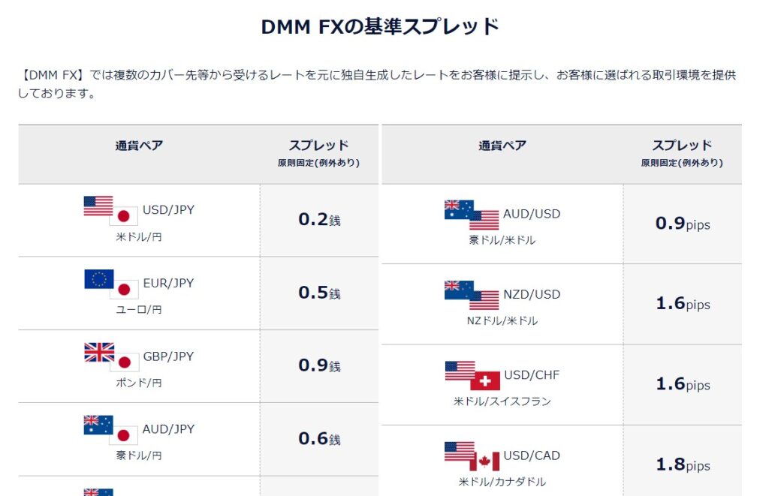This screenshot has height=496, width=769.
Task: Click the 0.2銭 spread value for USD/JPY
Action: point(319,220)
